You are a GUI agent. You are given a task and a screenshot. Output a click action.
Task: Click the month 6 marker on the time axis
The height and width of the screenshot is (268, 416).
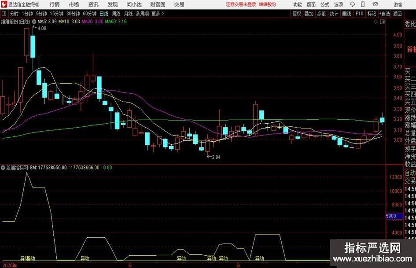click(x=238, y=265)
